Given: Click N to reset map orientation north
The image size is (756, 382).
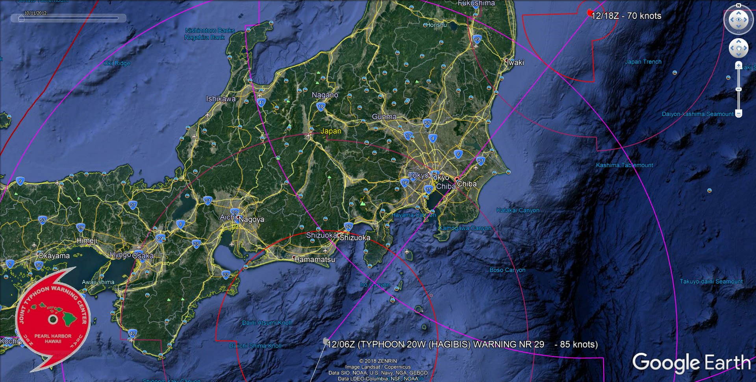Looking at the screenshot, I should point(738,6).
